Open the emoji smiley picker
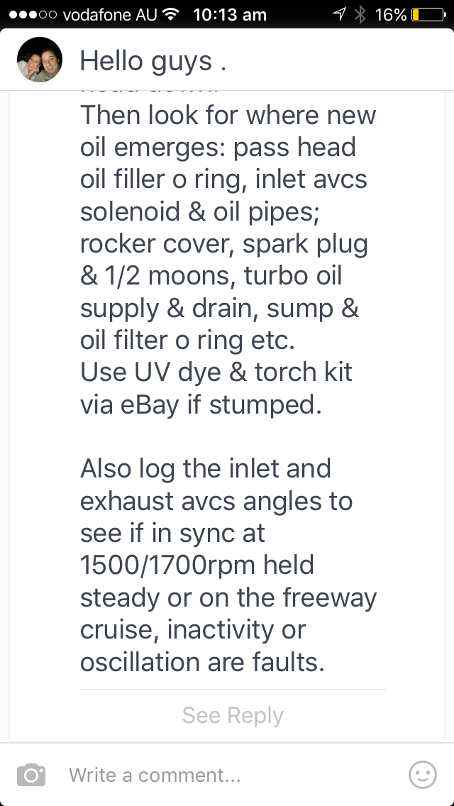The image size is (454, 806). point(423,775)
